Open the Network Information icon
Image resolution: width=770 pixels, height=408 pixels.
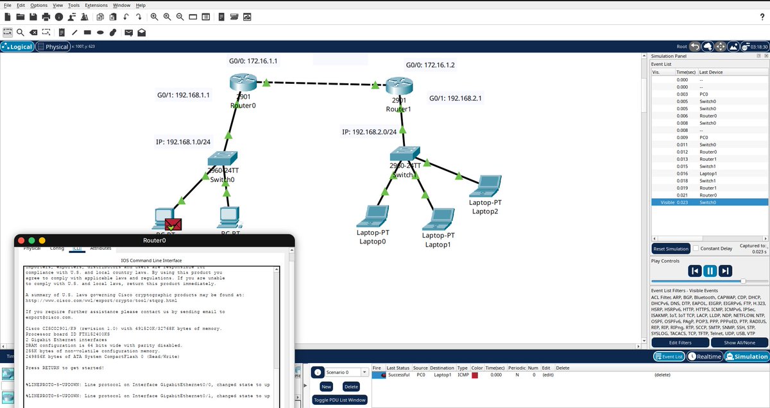(x=59, y=17)
